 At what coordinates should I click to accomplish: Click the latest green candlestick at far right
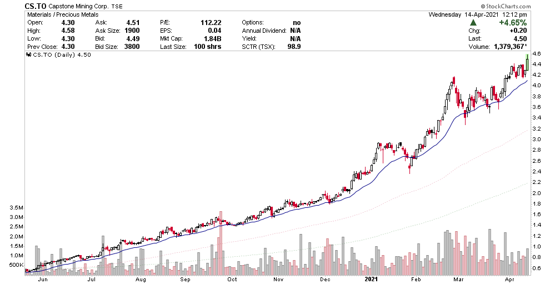pos(526,61)
